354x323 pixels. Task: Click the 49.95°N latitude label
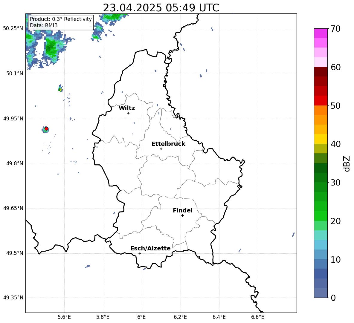pyautogui.click(x=13, y=119)
